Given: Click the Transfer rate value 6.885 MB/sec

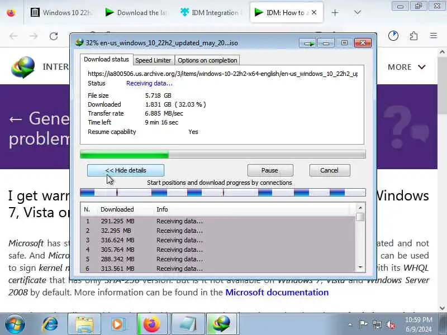Looking at the screenshot, I should click(164, 113).
